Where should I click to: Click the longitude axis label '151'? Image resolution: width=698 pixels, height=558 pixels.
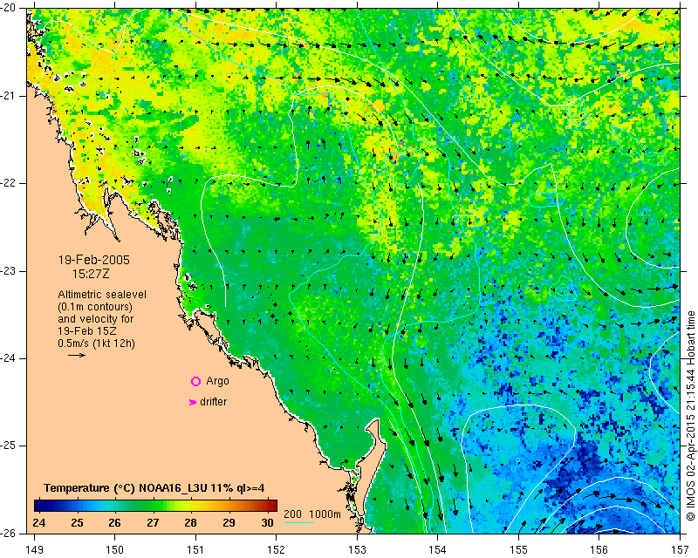[x=195, y=550]
